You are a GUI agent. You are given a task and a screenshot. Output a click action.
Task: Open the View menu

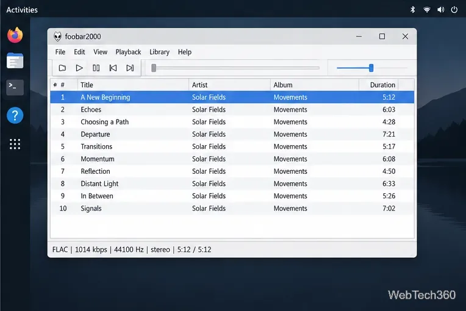click(100, 52)
